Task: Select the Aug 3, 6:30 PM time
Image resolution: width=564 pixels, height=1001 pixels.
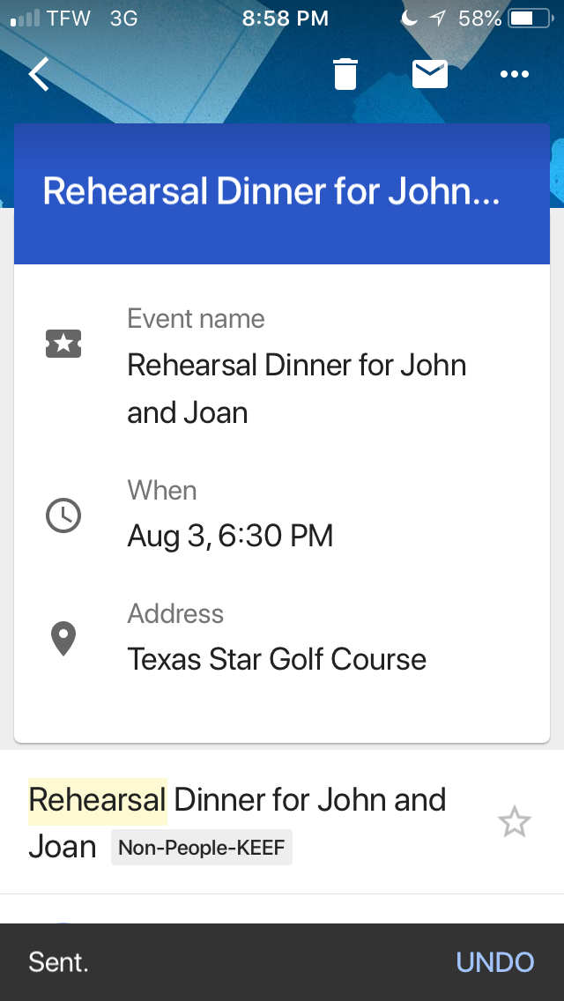Action: pos(230,536)
